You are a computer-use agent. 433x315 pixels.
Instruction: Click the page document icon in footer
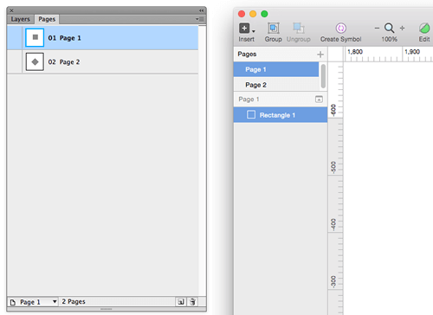(x=13, y=302)
